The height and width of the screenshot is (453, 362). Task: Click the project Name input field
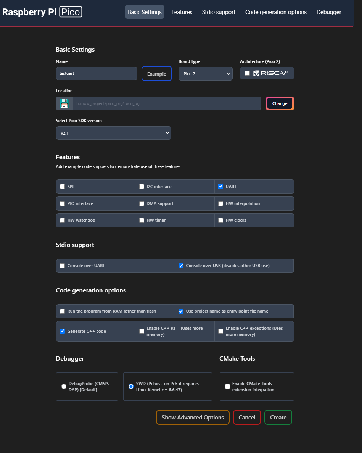point(97,73)
